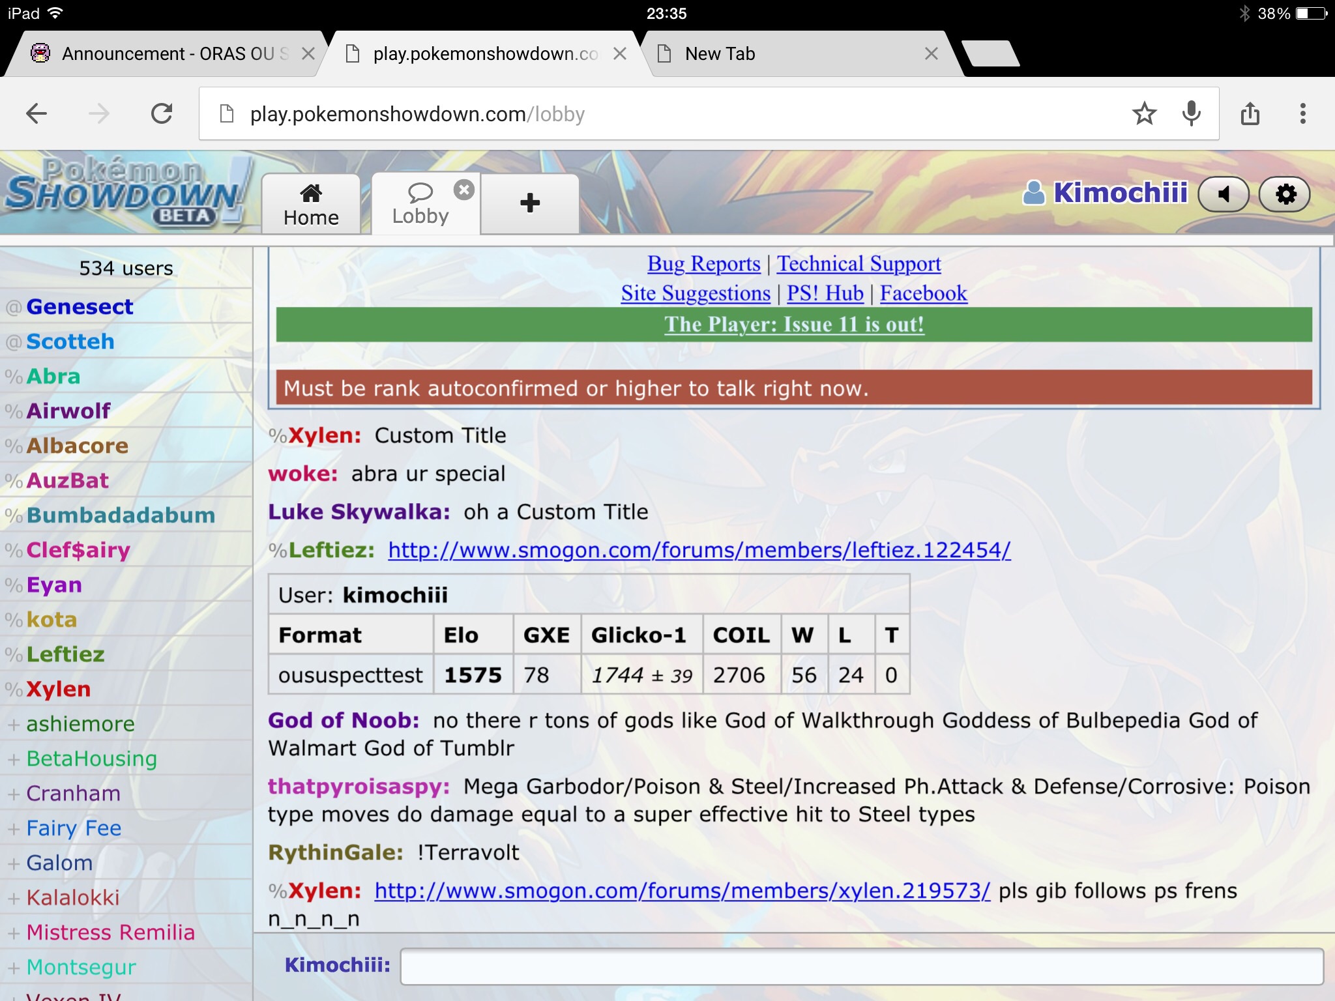1335x1001 pixels.
Task: Open the browser share icon
Action: (x=1250, y=114)
